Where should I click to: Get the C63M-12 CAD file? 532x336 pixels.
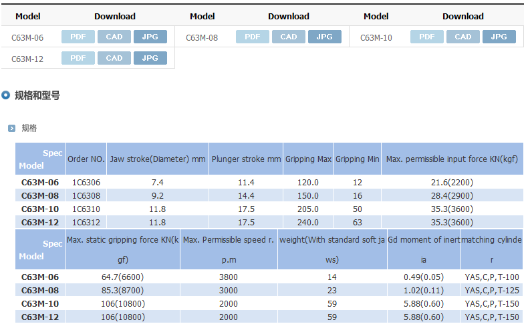tap(114, 58)
